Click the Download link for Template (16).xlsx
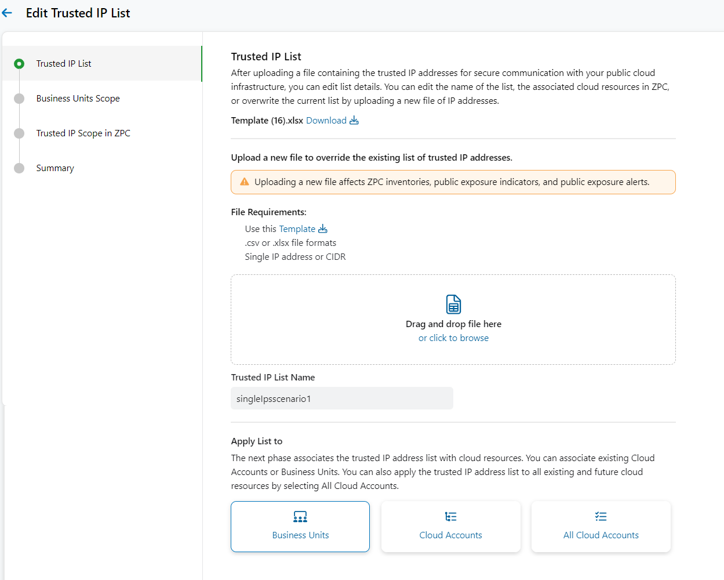The width and height of the screenshot is (724, 580). [326, 120]
